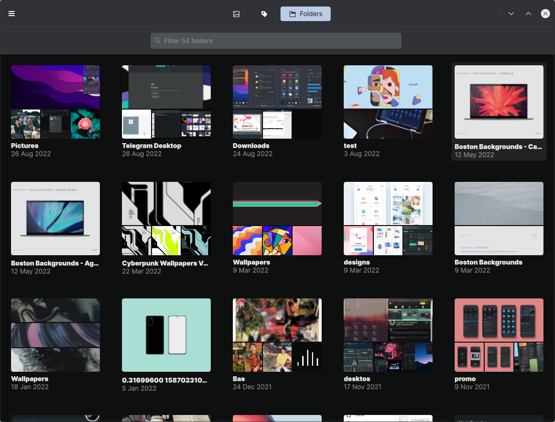555x422 pixels.
Task: Open the Pictures folder thumbnail
Action: pos(55,101)
